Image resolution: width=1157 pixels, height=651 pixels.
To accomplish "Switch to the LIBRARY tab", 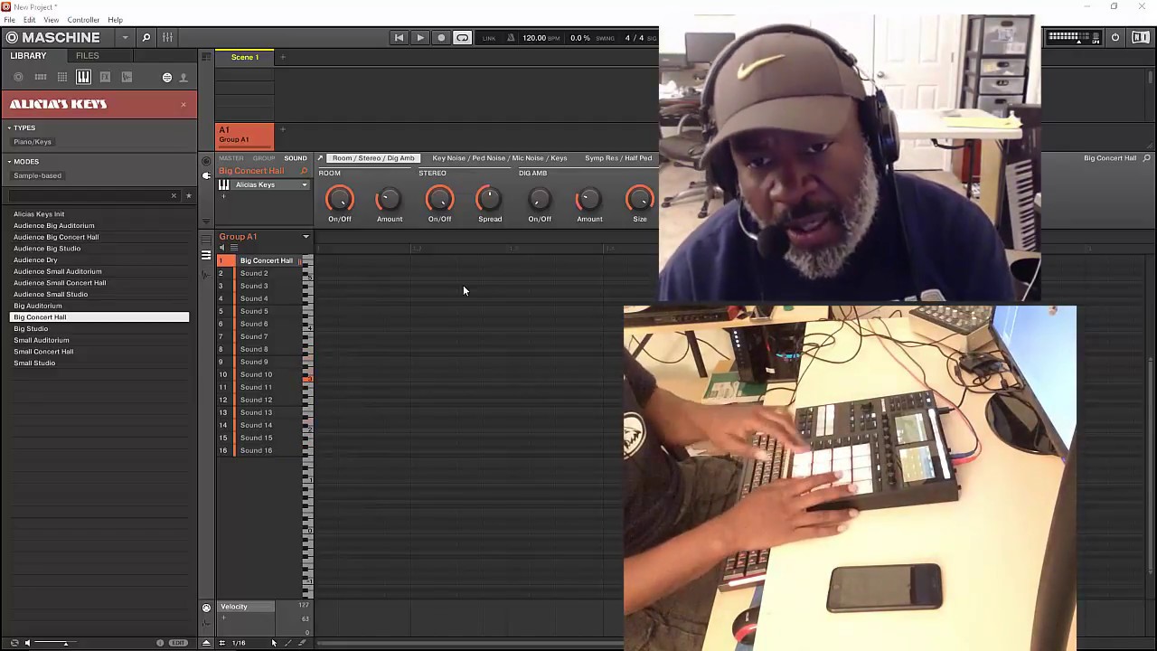I will (28, 56).
